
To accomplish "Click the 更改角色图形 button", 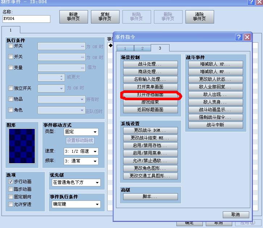I will 150,168.
